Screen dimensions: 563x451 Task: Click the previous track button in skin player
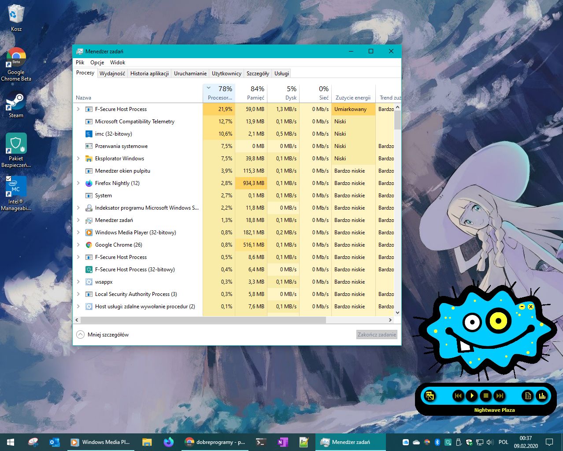(x=458, y=396)
